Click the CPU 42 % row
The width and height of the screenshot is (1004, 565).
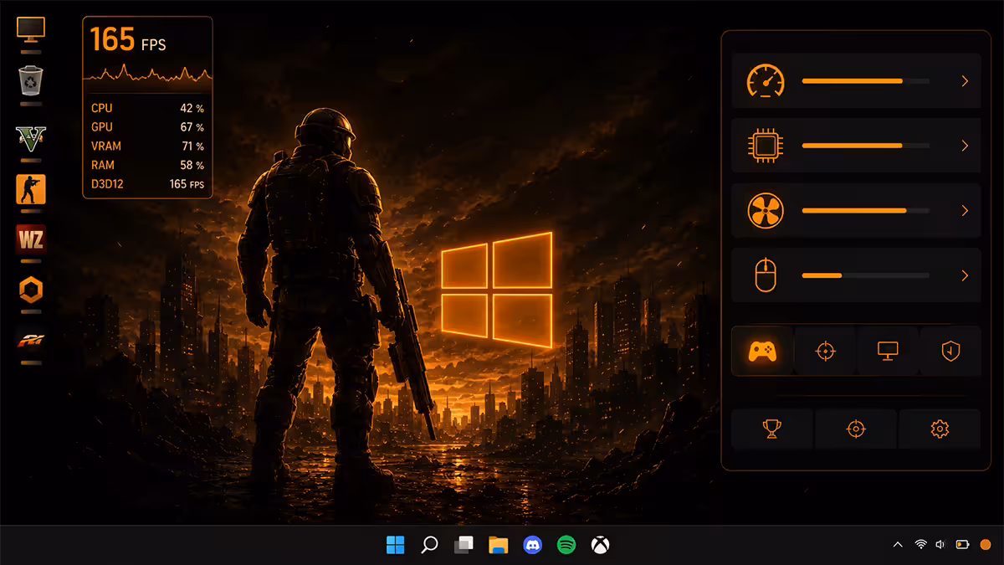tap(147, 108)
